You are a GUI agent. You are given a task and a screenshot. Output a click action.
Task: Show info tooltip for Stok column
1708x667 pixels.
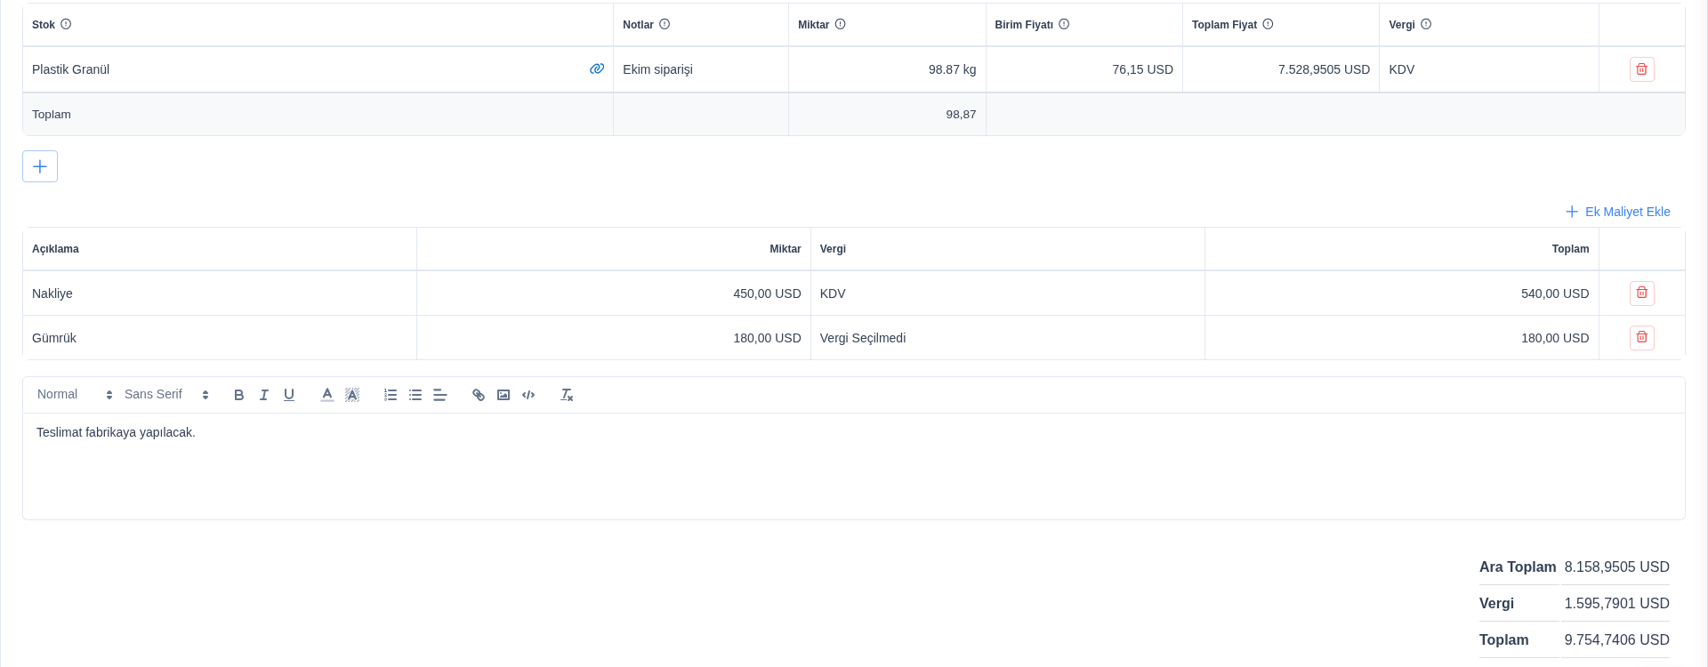[66, 24]
